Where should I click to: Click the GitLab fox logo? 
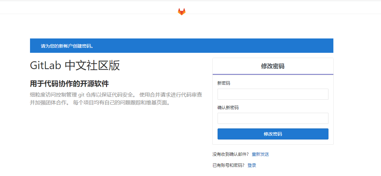[x=181, y=11]
